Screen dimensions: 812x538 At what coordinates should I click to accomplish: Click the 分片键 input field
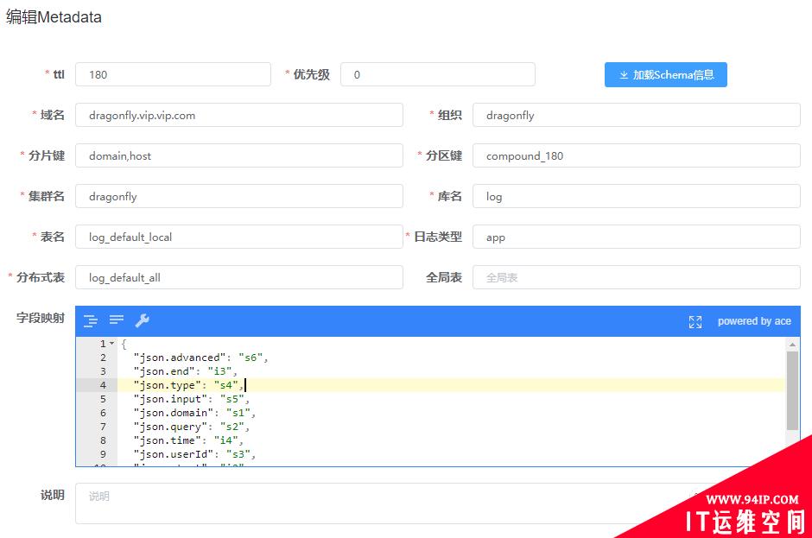[239, 155]
